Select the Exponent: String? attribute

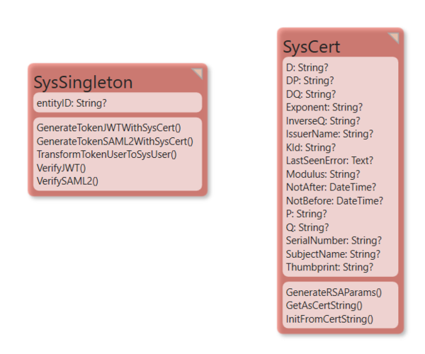[324, 107]
